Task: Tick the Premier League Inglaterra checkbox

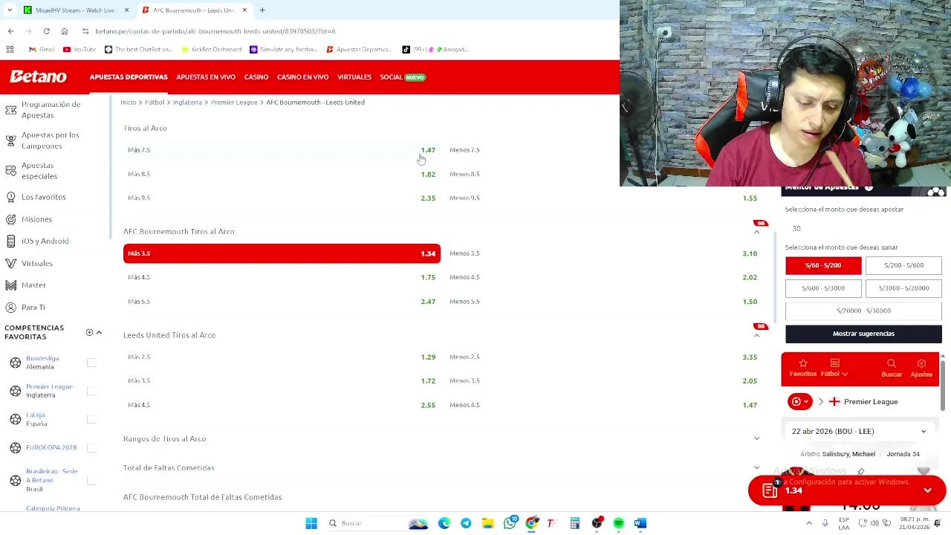Action: pos(91,391)
